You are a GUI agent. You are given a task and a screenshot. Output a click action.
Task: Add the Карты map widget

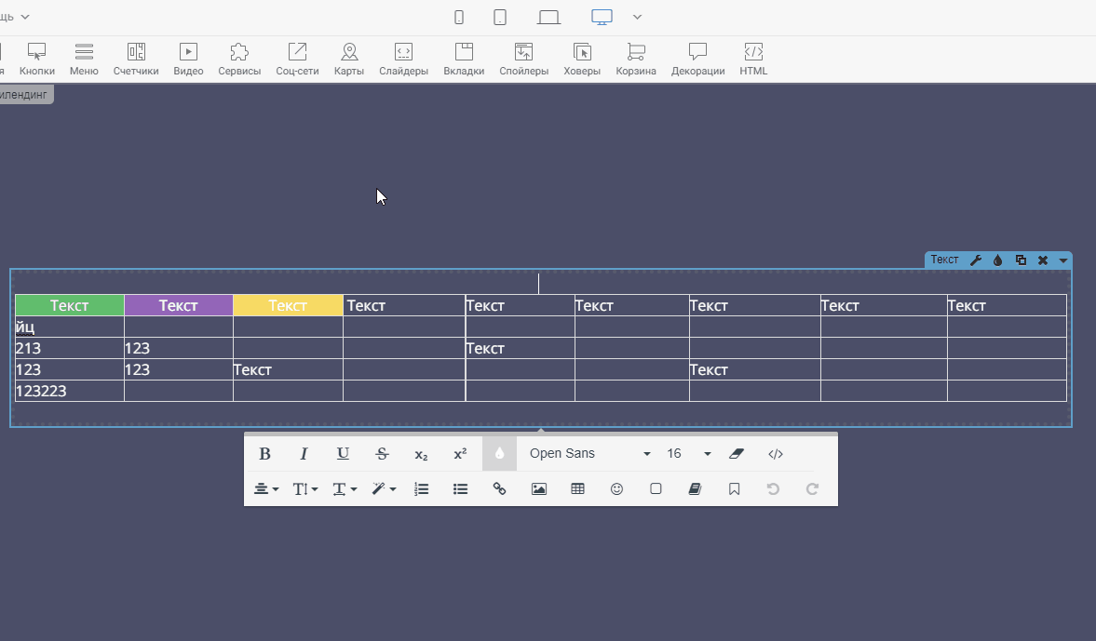pos(349,59)
